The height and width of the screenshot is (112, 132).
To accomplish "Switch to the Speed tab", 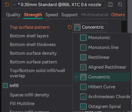I will click(x=52, y=15).
